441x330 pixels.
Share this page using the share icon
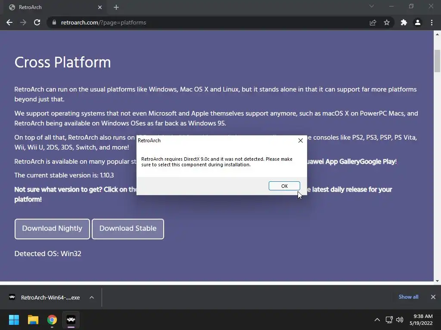point(373,22)
